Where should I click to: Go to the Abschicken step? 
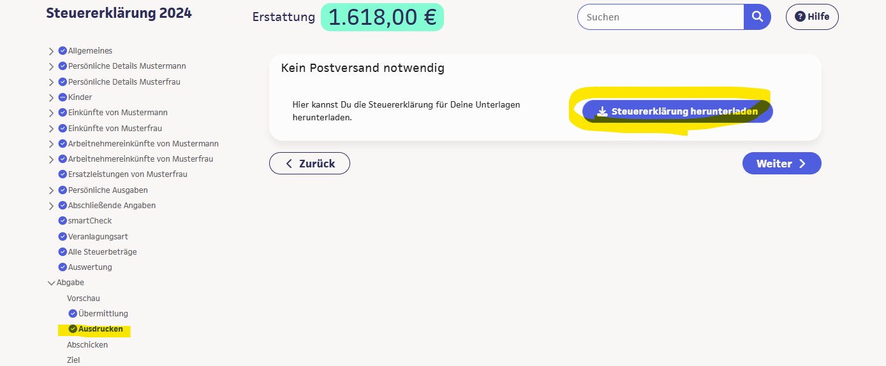pyautogui.click(x=87, y=344)
